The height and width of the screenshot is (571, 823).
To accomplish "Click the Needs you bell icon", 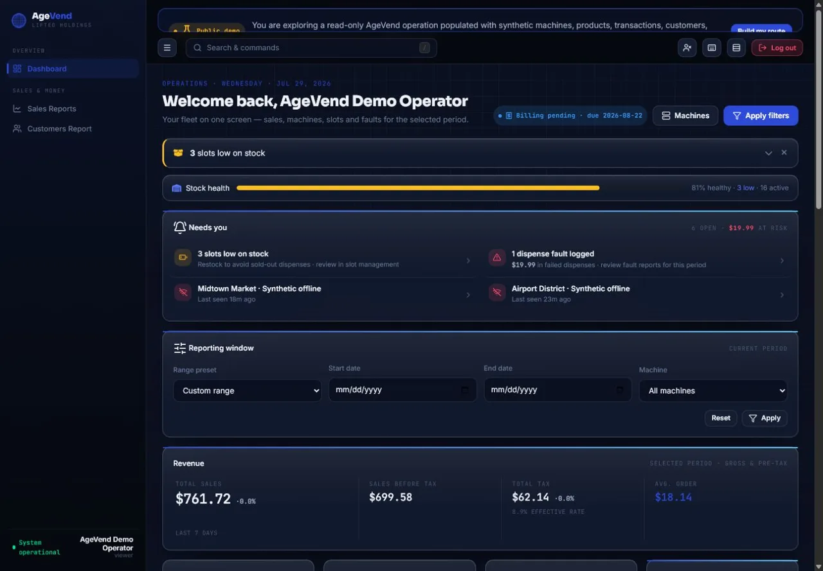I will [180, 227].
